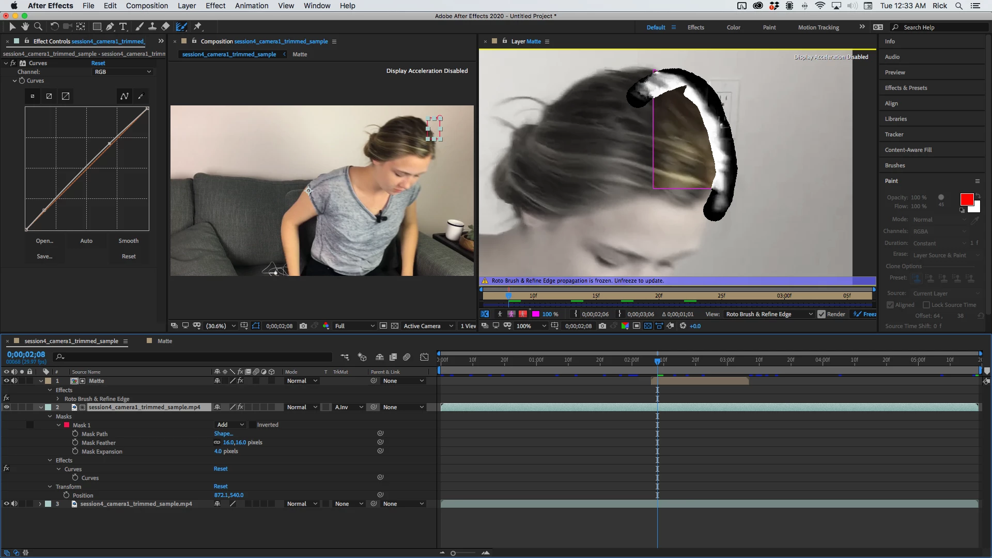This screenshot has width=992, height=558.
Task: Open the Curves Channel RGB dropdown
Action: (x=122, y=72)
